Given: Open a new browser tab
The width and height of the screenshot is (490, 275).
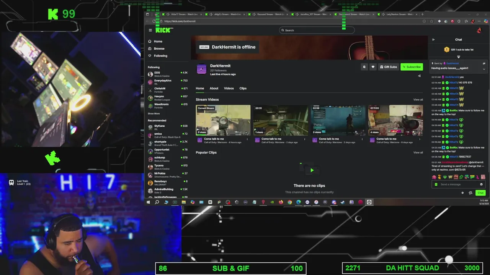Looking at the screenshot, I should [423, 14].
